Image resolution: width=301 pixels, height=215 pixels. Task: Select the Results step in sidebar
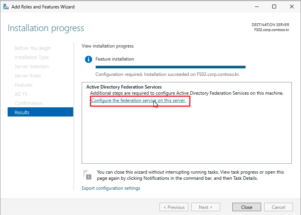coord(40,112)
